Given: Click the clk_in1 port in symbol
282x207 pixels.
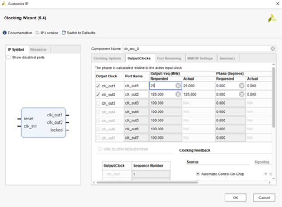Looking at the screenshot, I should pyautogui.click(x=30, y=126).
